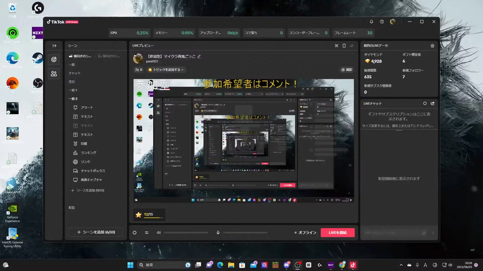This screenshot has width=483, height=271.
Task: Click the LIVEを開始 button
Action: pos(338,232)
